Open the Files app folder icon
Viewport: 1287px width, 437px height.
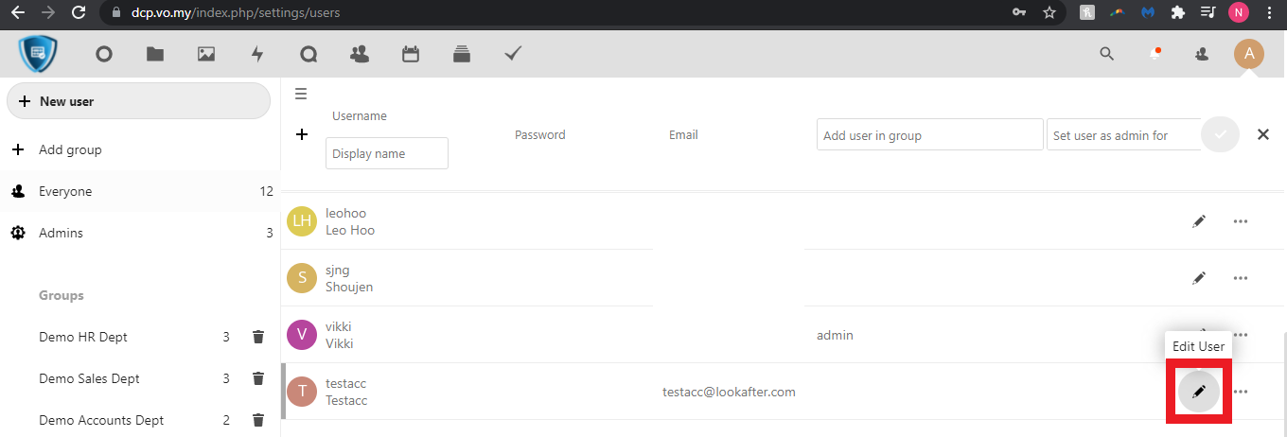pyautogui.click(x=155, y=55)
